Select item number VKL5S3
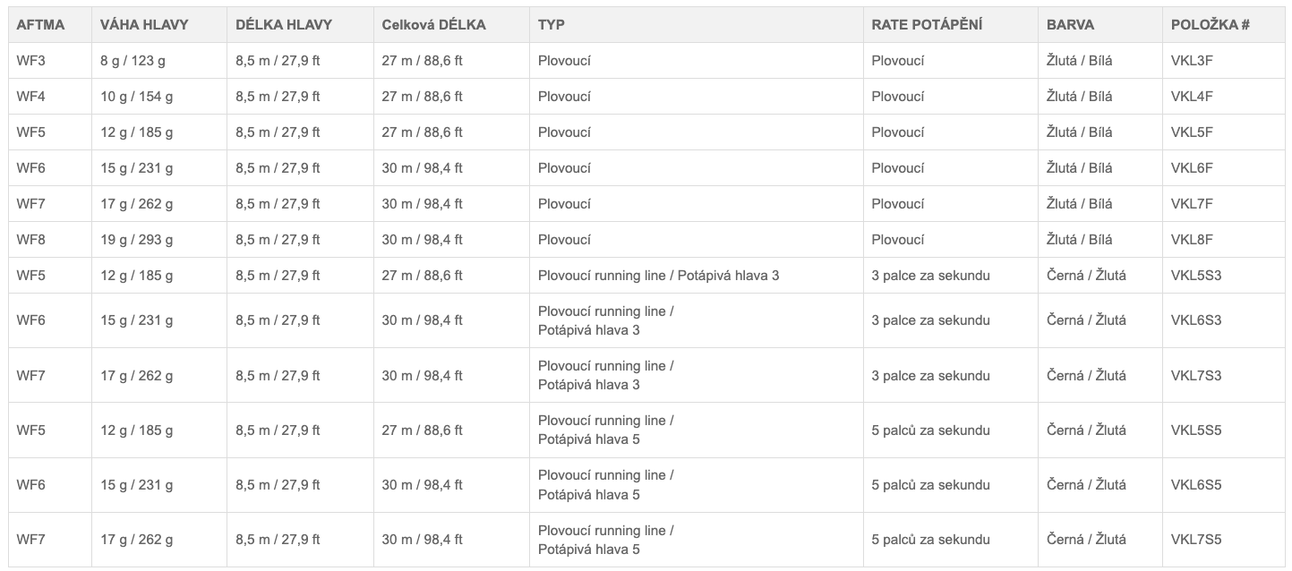The width and height of the screenshot is (1292, 571). click(x=1196, y=276)
